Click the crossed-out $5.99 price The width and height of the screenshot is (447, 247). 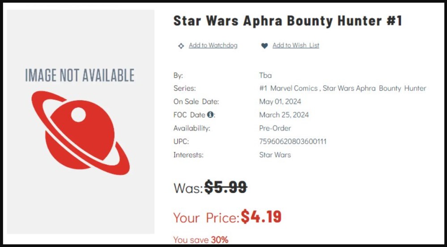(226, 187)
